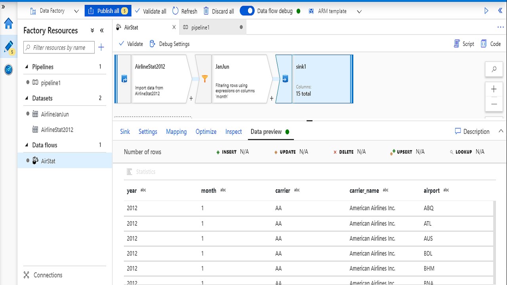Collapse the right panel with double chevron

[500, 11]
